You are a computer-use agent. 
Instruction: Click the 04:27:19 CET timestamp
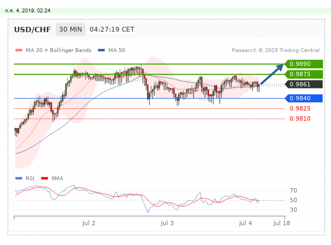[112, 29]
